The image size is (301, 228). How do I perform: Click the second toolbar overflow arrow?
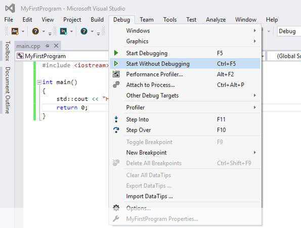(98, 33)
